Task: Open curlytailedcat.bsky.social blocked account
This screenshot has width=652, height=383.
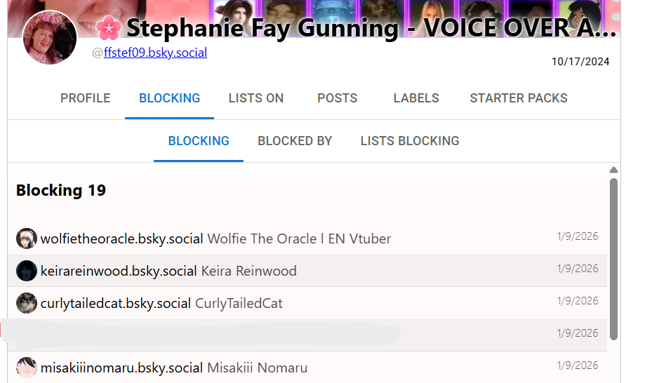Action: (116, 303)
